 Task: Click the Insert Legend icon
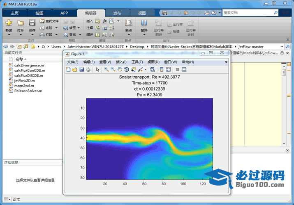pos(168,70)
